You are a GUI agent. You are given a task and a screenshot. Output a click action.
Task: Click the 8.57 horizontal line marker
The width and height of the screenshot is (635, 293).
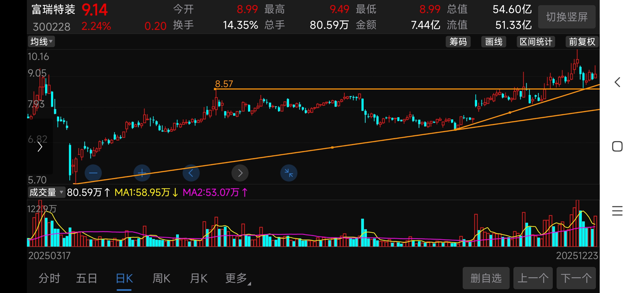pos(224,84)
